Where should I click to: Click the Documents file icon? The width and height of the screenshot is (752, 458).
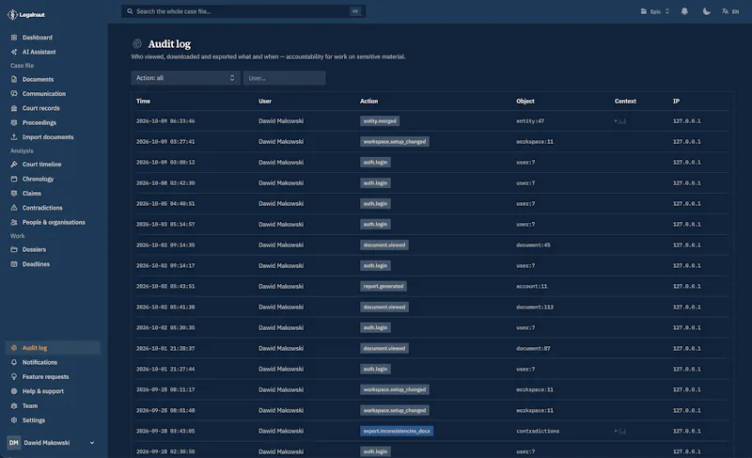coord(14,79)
